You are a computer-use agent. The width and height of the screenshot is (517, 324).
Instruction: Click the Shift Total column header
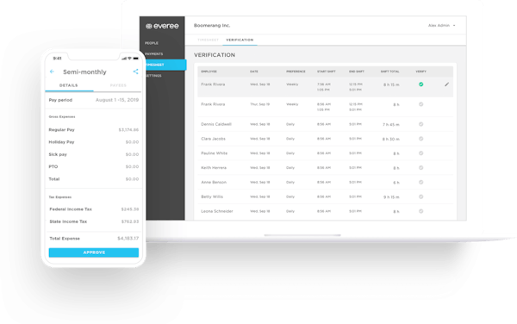point(389,72)
